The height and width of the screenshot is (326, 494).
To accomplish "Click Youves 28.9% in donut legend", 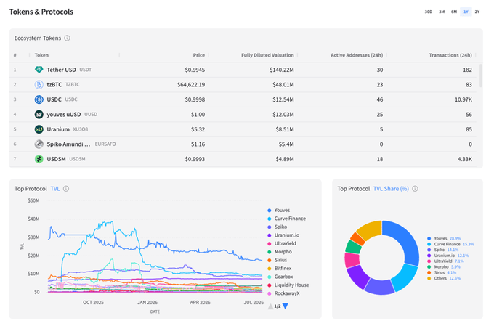I will [444, 238].
